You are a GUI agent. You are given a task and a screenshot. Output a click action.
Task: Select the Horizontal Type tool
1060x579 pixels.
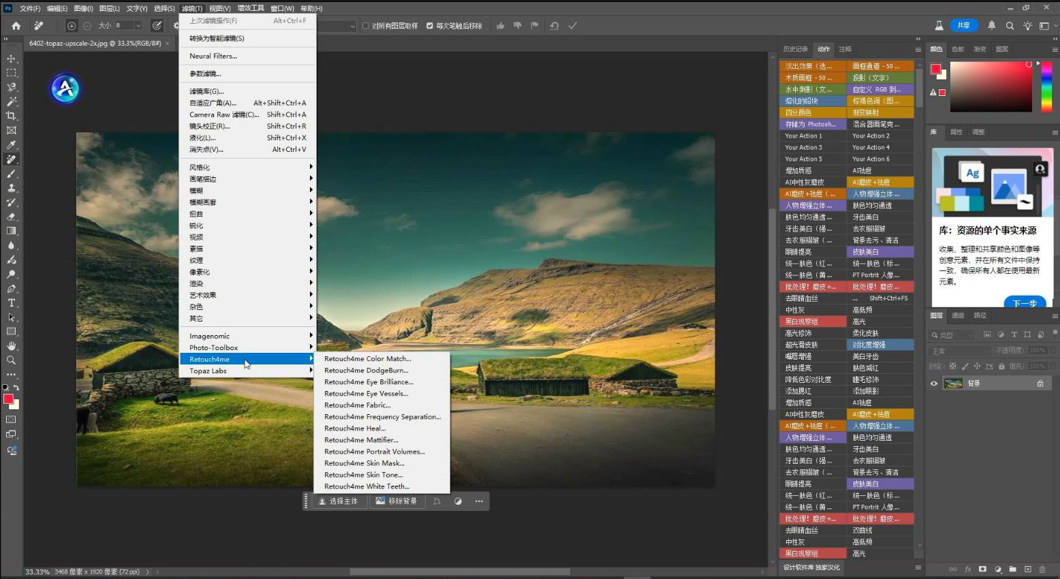click(x=11, y=303)
